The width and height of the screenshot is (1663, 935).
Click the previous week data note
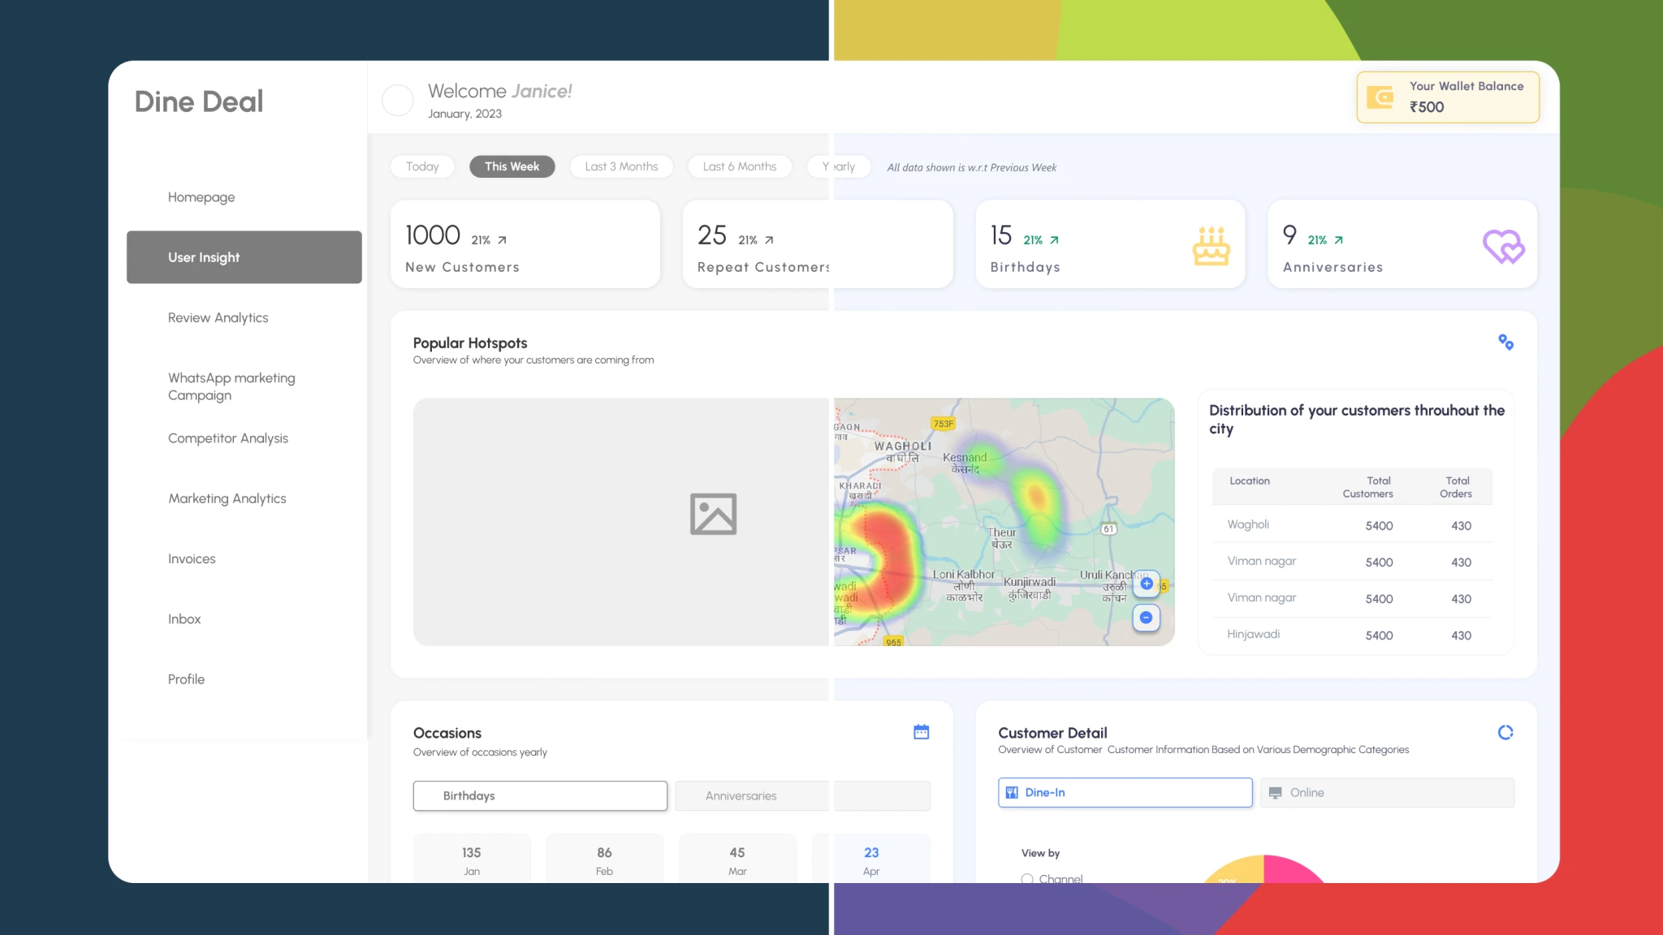(x=972, y=168)
